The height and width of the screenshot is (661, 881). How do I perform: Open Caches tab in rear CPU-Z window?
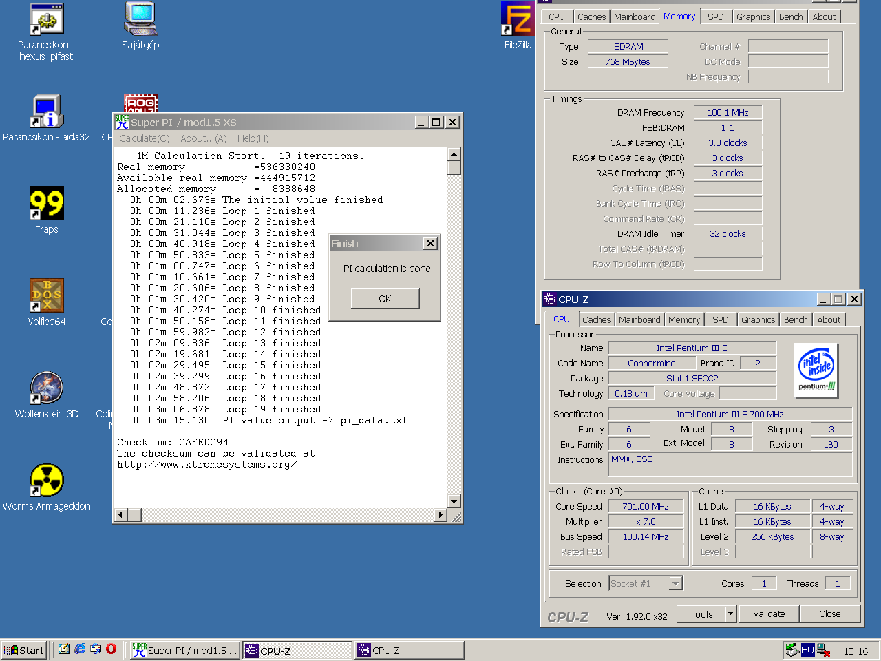[x=592, y=17]
